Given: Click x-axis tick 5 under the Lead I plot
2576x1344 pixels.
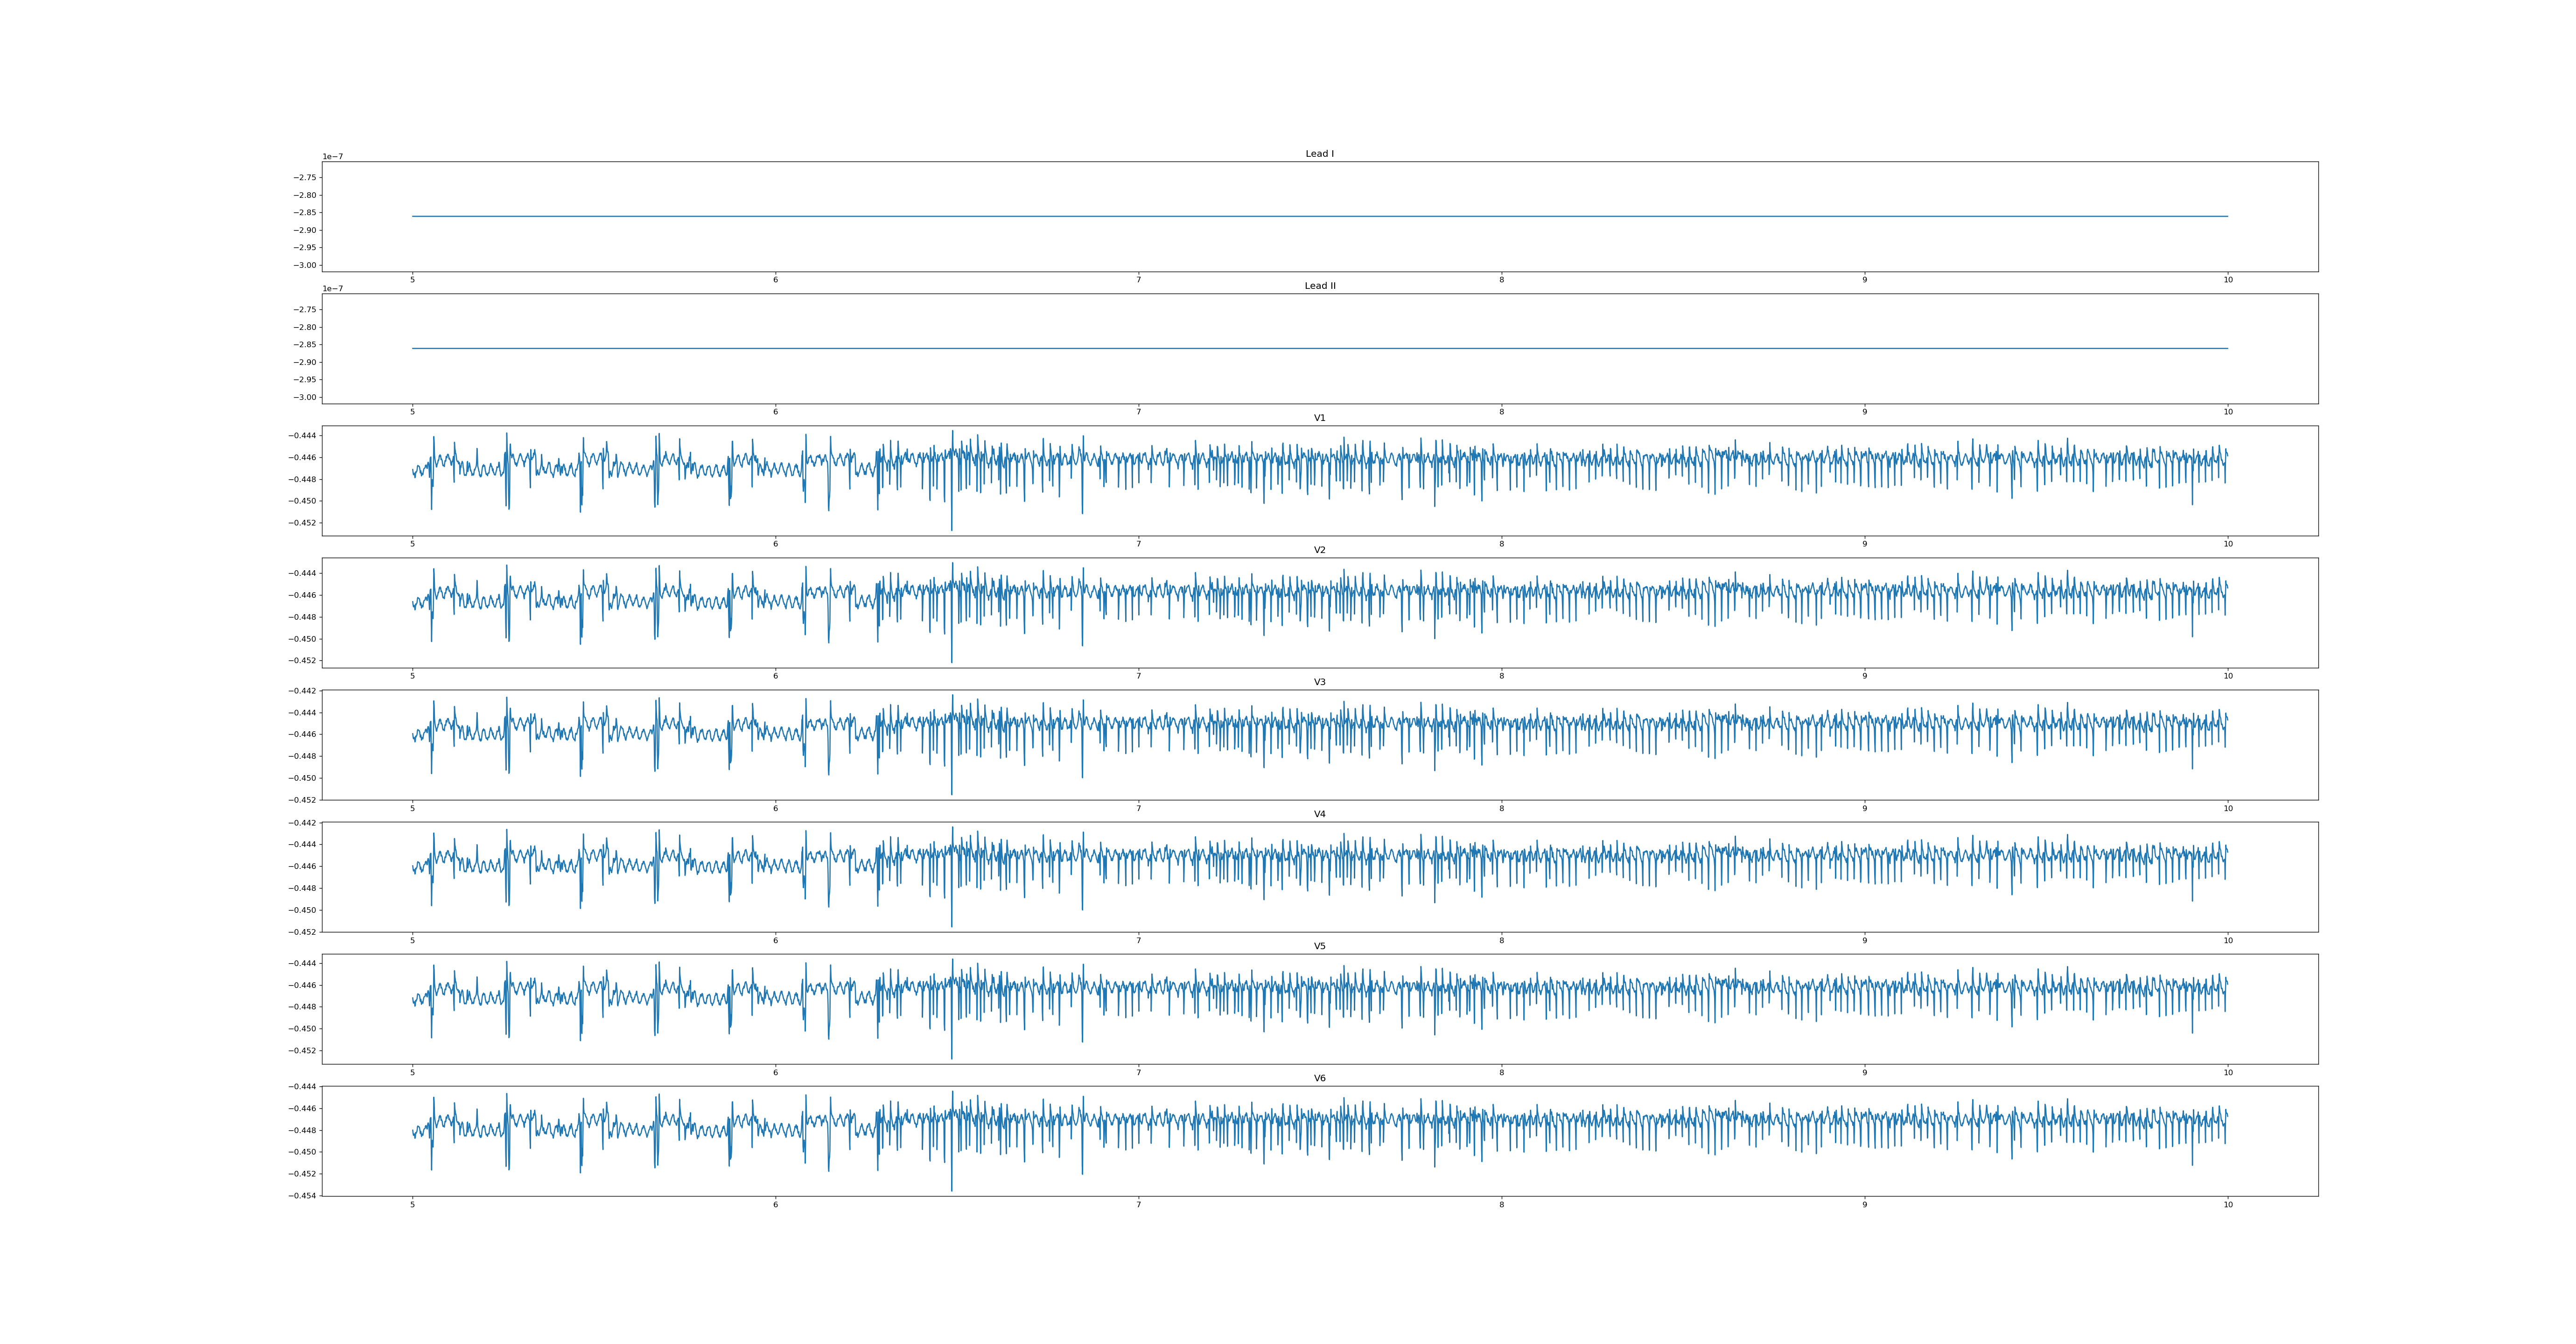Looking at the screenshot, I should click(x=412, y=280).
